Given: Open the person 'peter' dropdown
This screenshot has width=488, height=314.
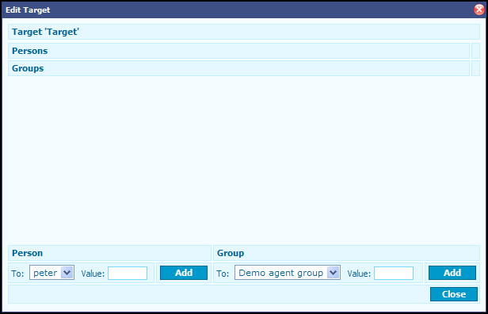Looking at the screenshot, I should pyautogui.click(x=51, y=273).
